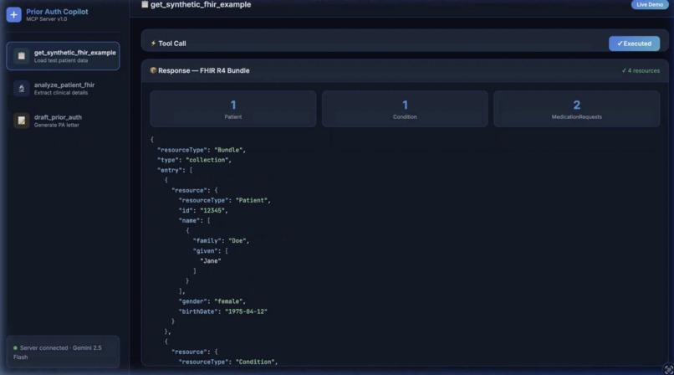674x375 pixels.
Task: Click the "entry": [ line
Action: [175, 170]
